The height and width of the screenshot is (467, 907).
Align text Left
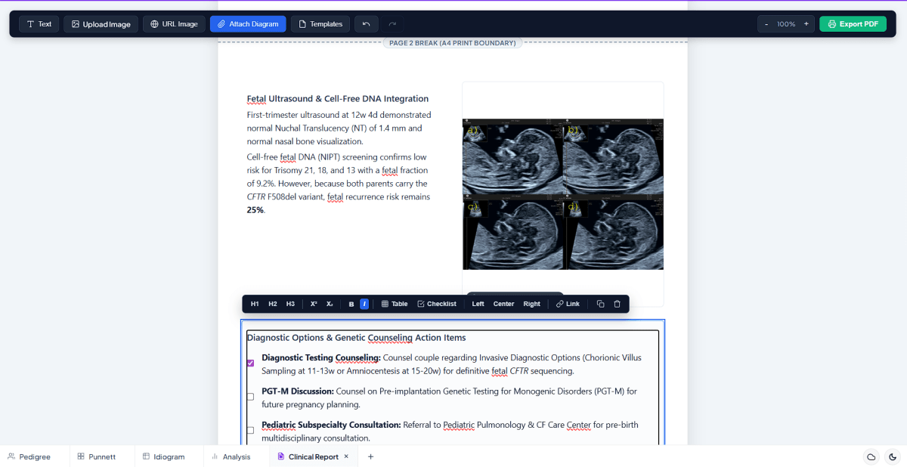point(478,304)
